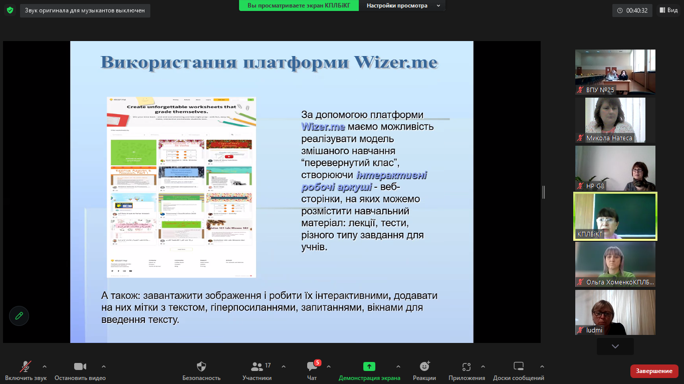684x384 pixels.
Task: Expand video options arrow next to camera
Action: [x=104, y=366]
